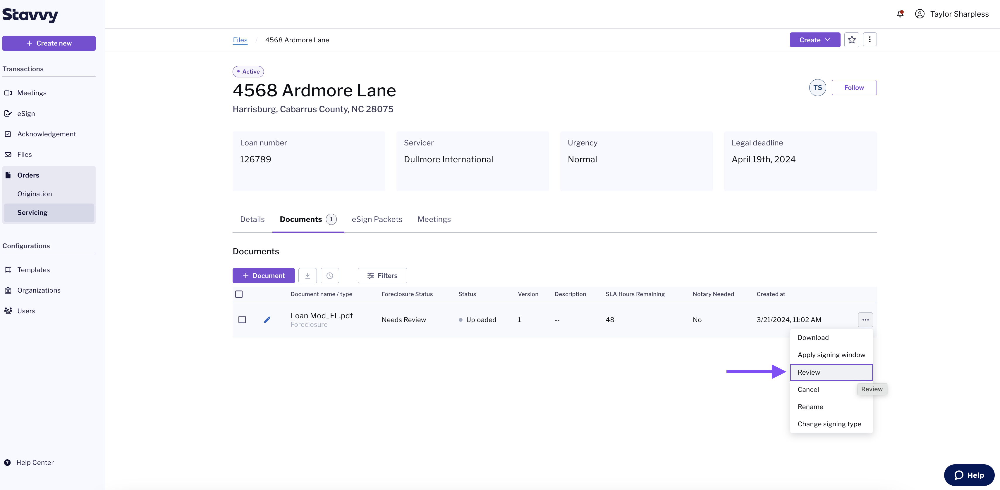Click the download icon beside Document button
Screen dimensions: 1000x490
(x=307, y=276)
